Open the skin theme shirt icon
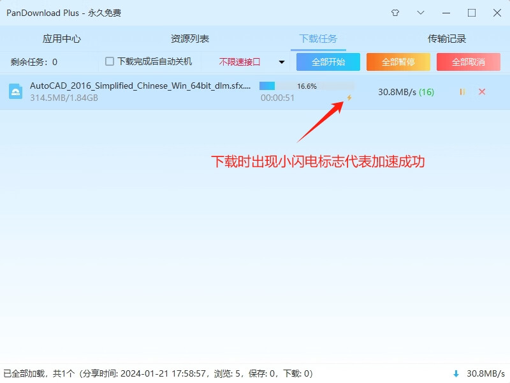Screen dimensions: 510x383 [395, 13]
